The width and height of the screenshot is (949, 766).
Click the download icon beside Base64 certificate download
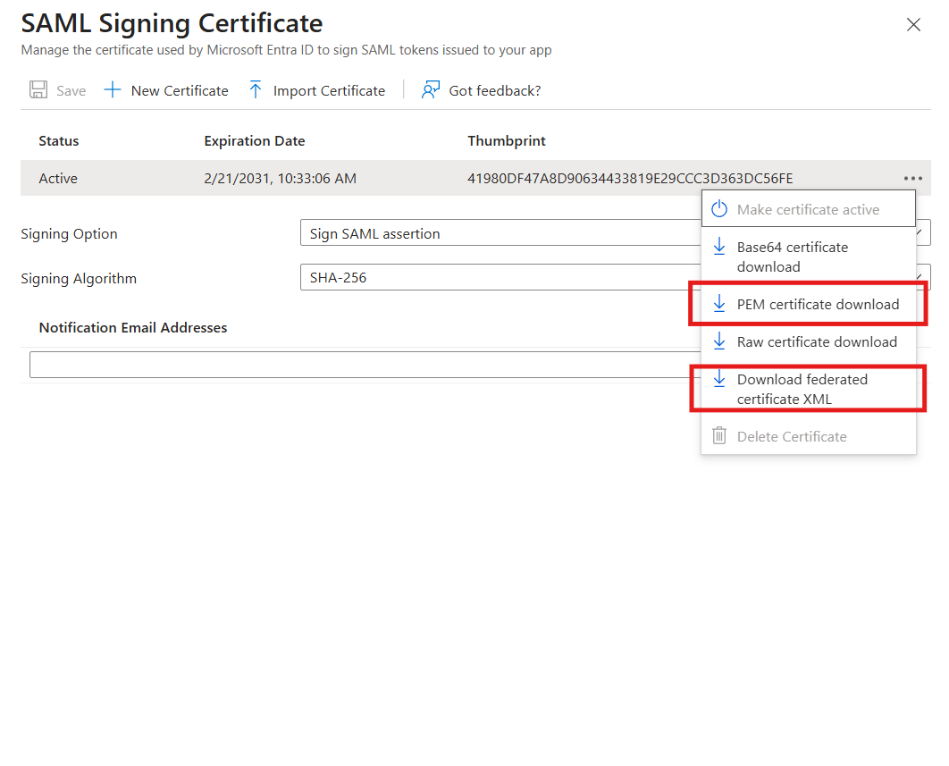719,248
